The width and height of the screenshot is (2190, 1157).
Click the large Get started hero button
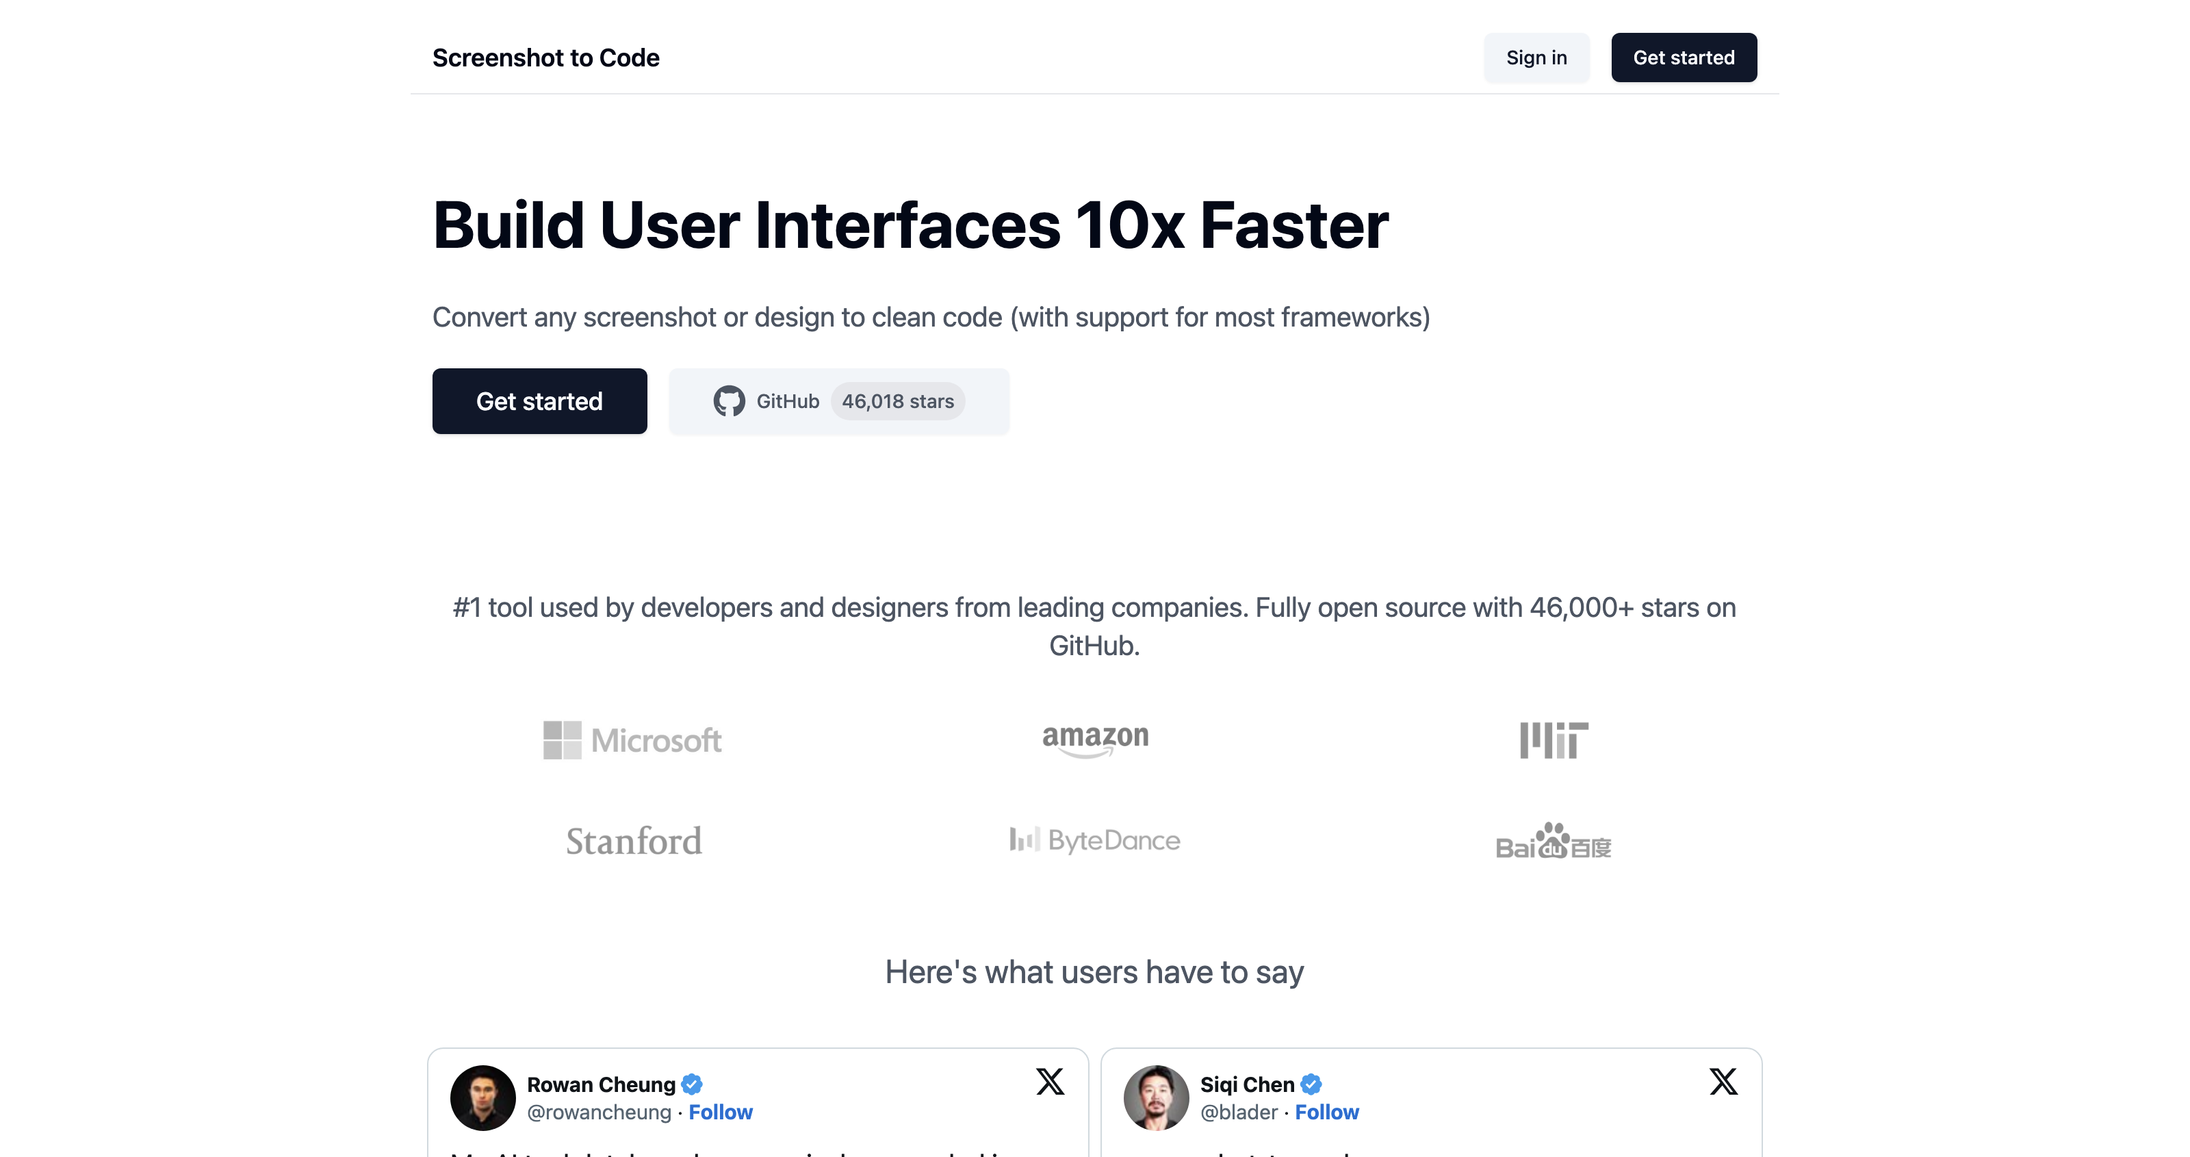(x=539, y=402)
